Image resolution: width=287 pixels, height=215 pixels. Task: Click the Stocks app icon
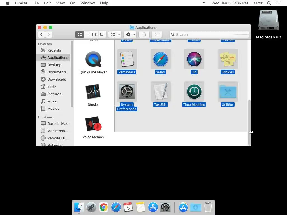tap(93, 92)
